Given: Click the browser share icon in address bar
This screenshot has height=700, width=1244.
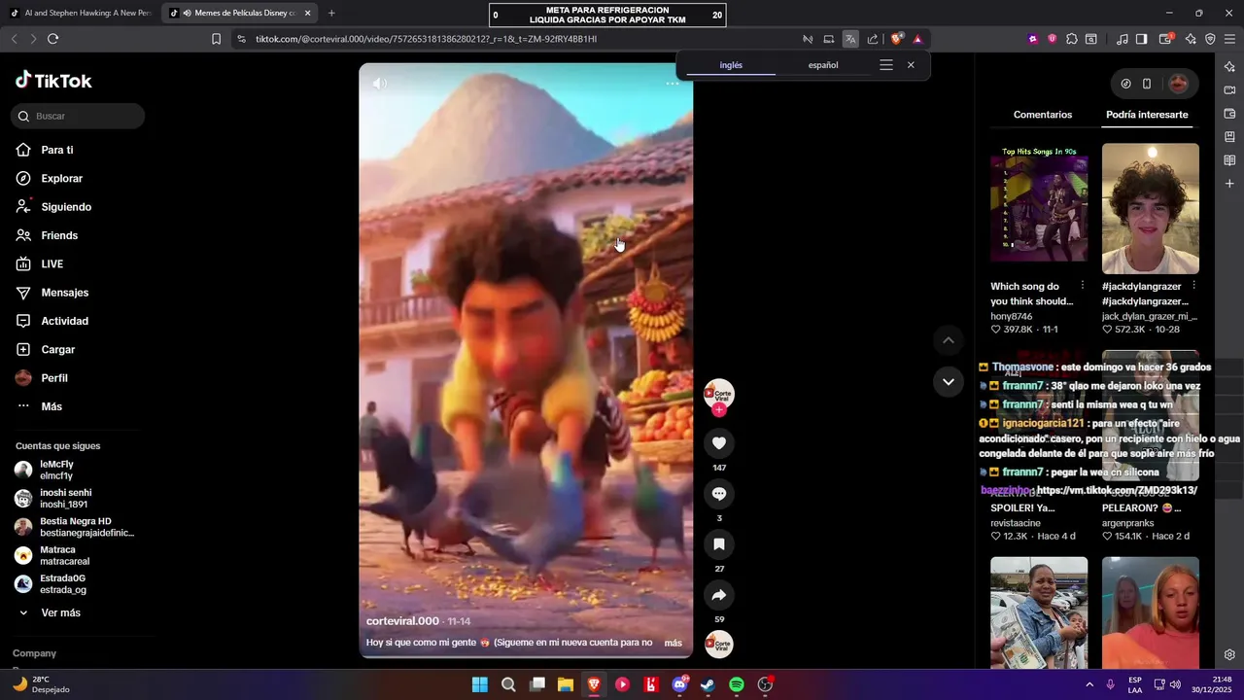Looking at the screenshot, I should (873, 39).
